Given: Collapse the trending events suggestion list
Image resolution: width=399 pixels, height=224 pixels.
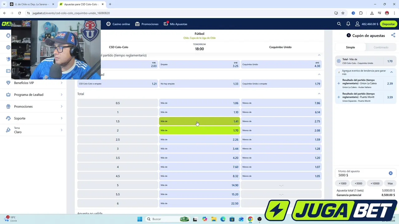Looking at the screenshot, I should point(392,72).
